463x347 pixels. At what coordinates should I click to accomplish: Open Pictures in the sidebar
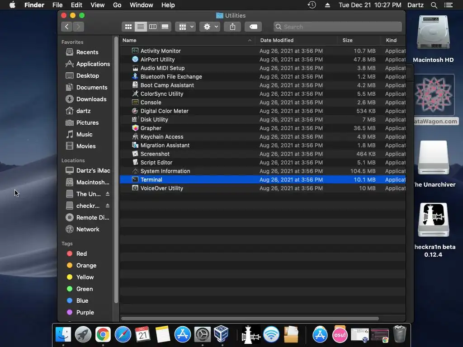coord(87,123)
